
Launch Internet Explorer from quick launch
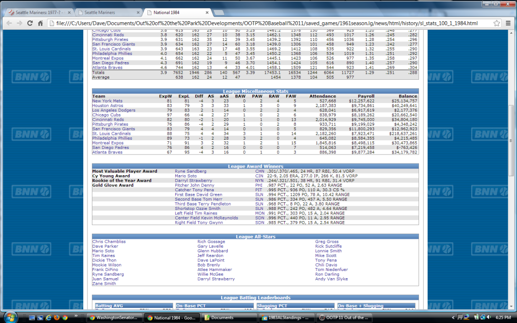click(48, 318)
